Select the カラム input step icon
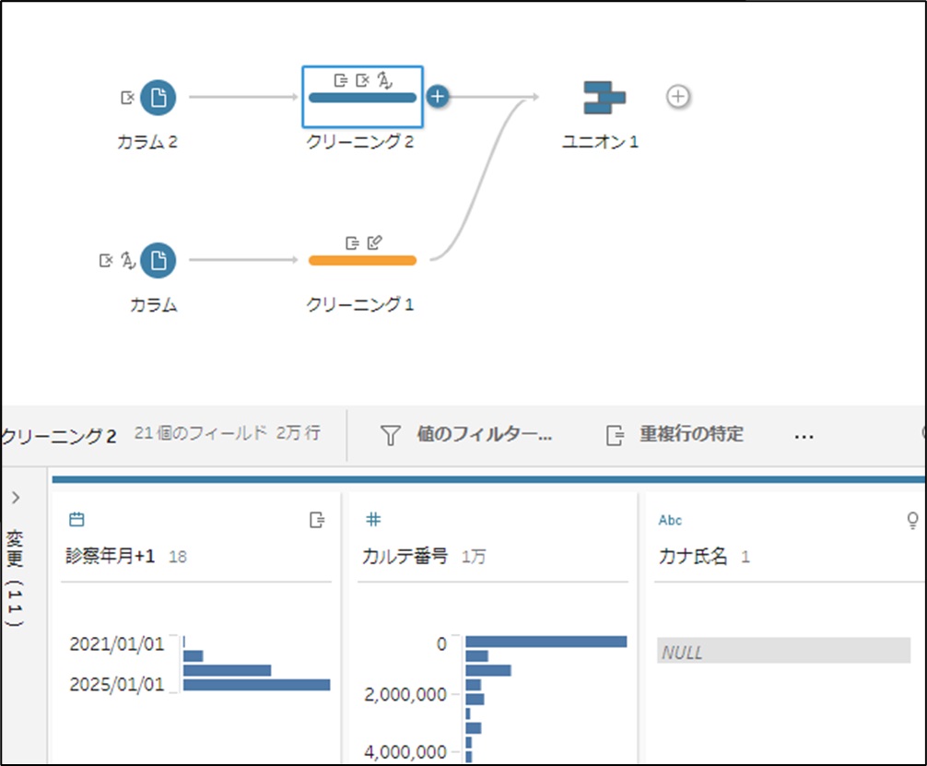Screen dimensions: 927x766 click(158, 261)
